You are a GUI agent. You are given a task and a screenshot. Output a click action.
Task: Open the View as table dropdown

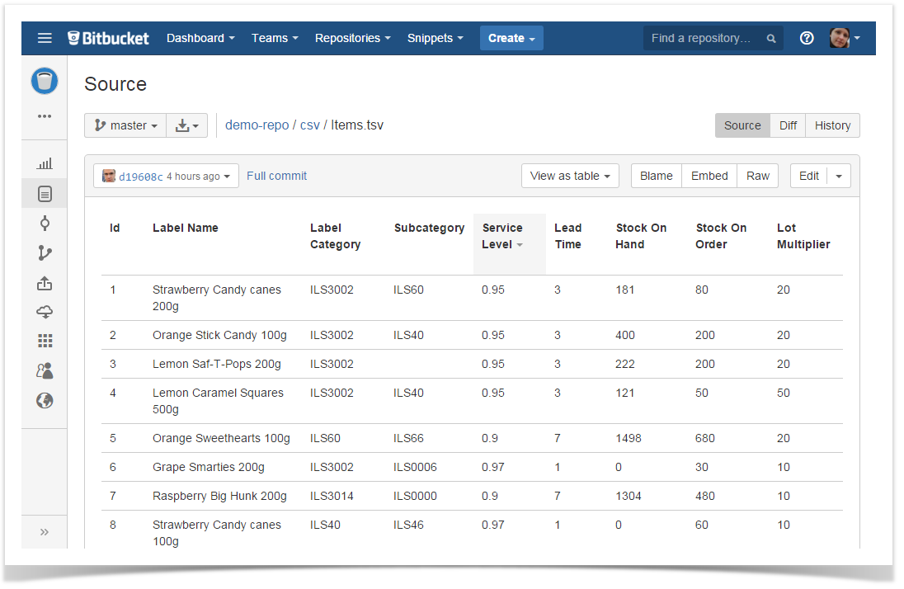click(570, 176)
